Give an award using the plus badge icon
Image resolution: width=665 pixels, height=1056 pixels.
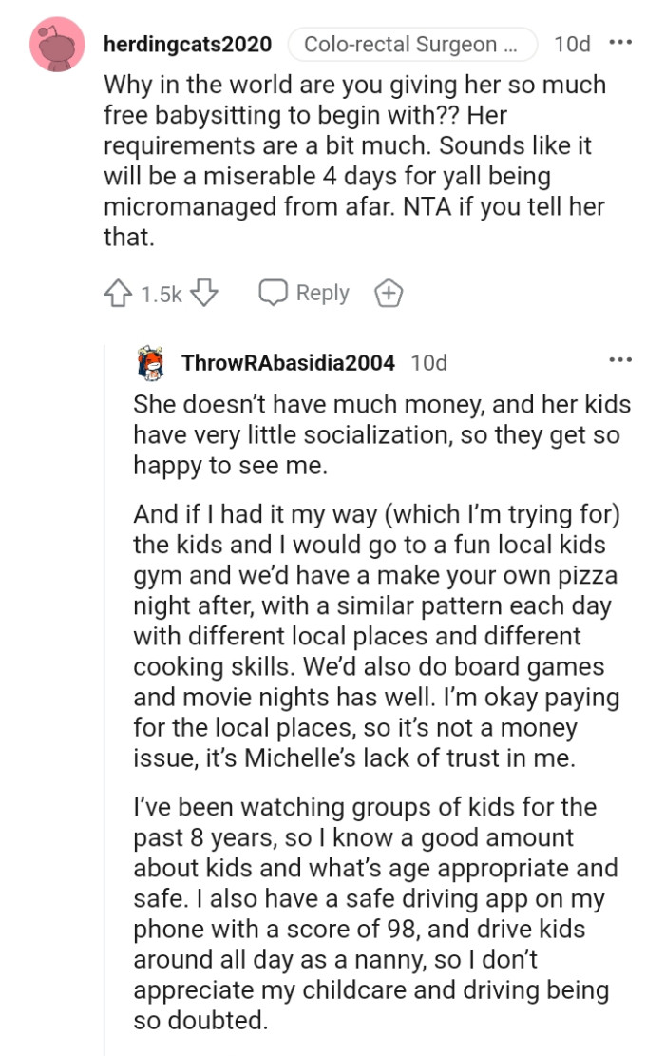389,294
